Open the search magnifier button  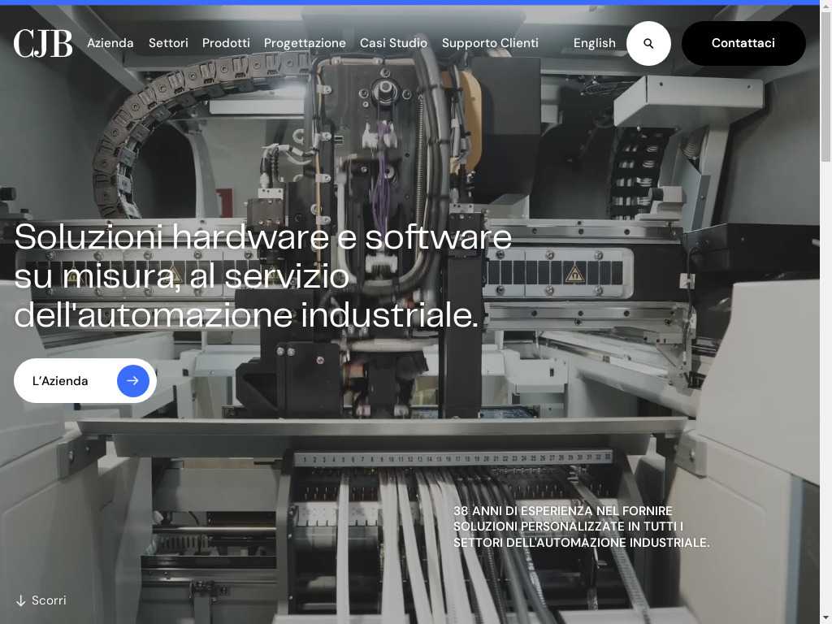(648, 44)
